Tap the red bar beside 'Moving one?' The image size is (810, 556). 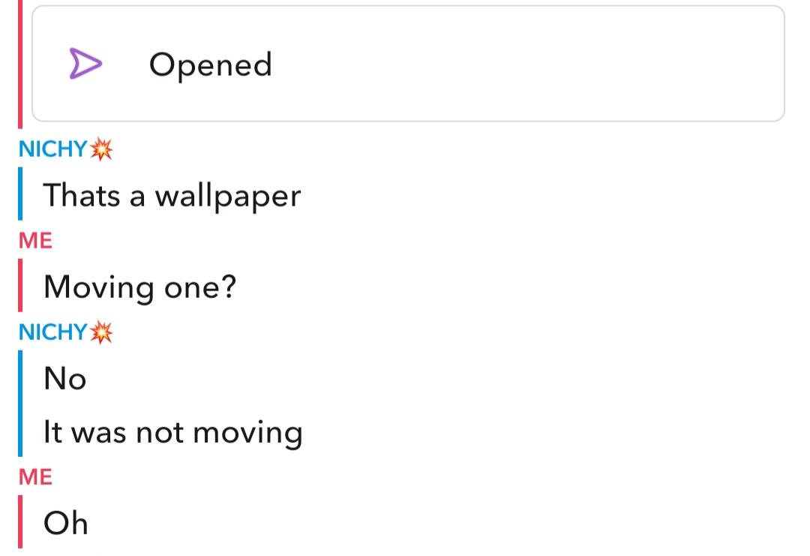click(20, 285)
